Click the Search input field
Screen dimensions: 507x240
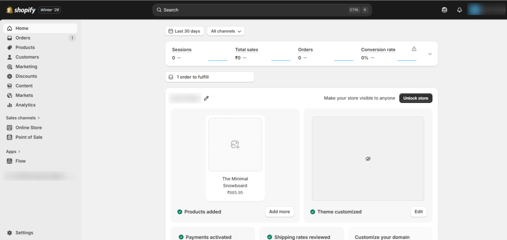248,10
